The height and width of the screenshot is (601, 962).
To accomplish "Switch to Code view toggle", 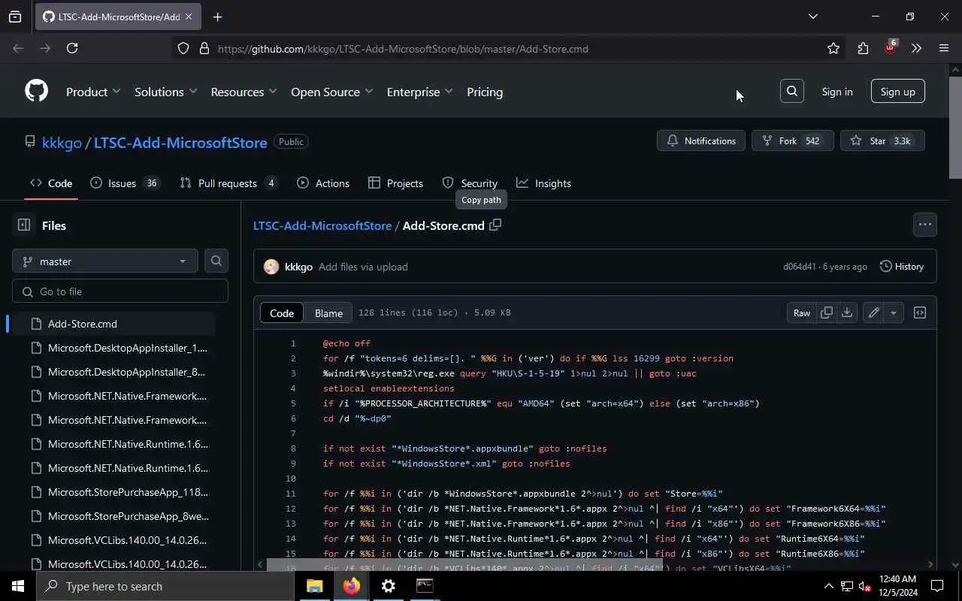I will click(282, 313).
